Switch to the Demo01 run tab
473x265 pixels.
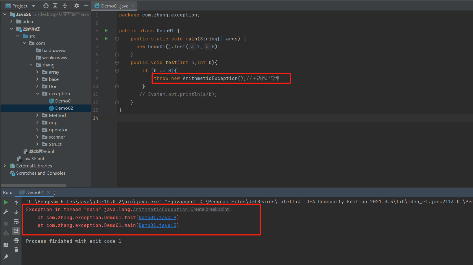(x=35, y=192)
